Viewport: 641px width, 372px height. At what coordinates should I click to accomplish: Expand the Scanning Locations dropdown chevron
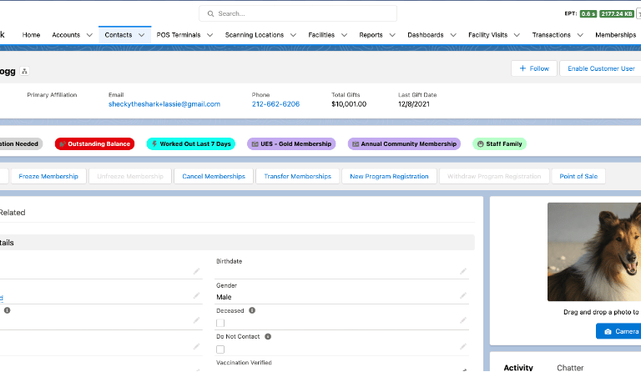293,35
